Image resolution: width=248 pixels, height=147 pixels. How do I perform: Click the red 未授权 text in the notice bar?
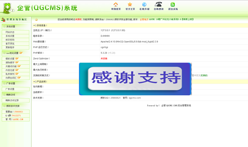pos(79,19)
